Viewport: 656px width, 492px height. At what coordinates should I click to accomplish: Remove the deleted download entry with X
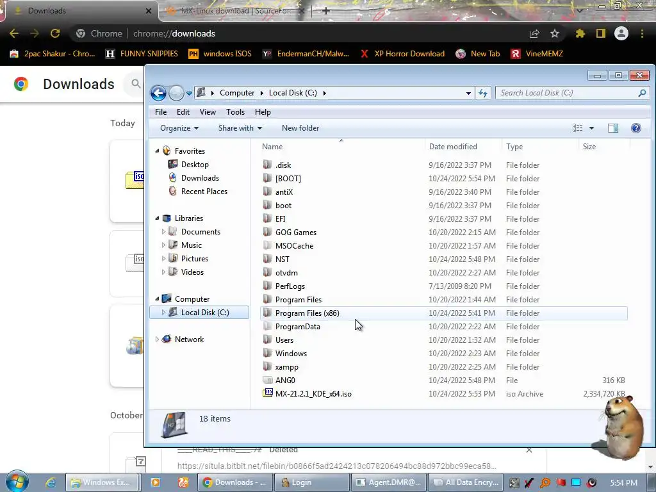(529, 450)
